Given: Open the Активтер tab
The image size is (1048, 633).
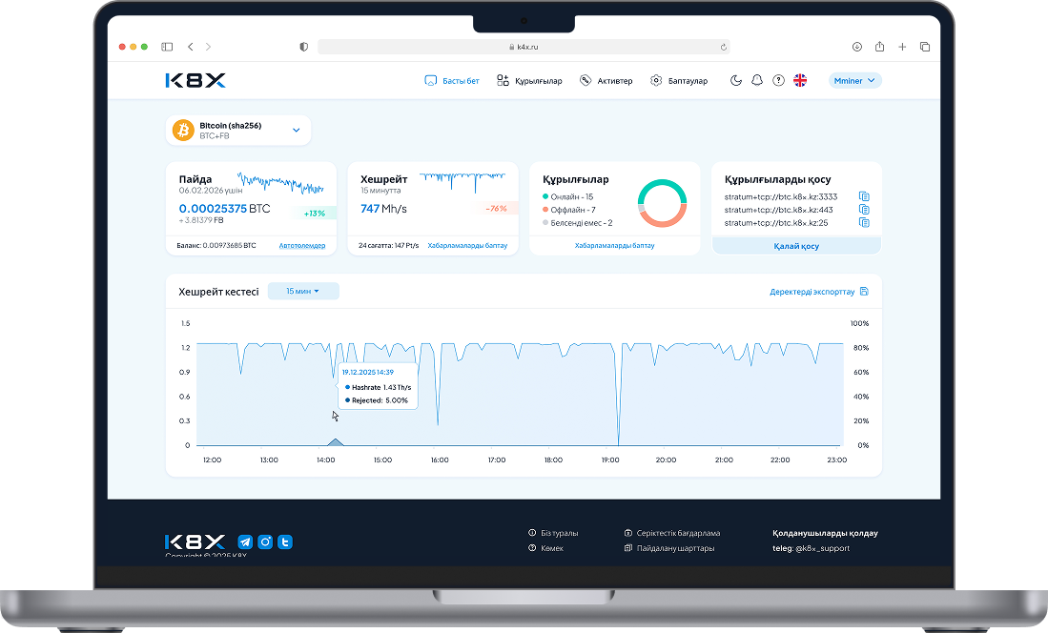Looking at the screenshot, I should coord(606,81).
